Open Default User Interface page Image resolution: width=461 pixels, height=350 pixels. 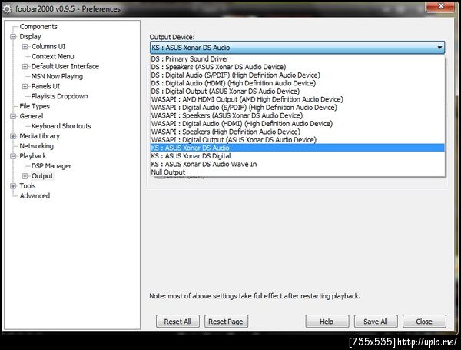click(65, 66)
